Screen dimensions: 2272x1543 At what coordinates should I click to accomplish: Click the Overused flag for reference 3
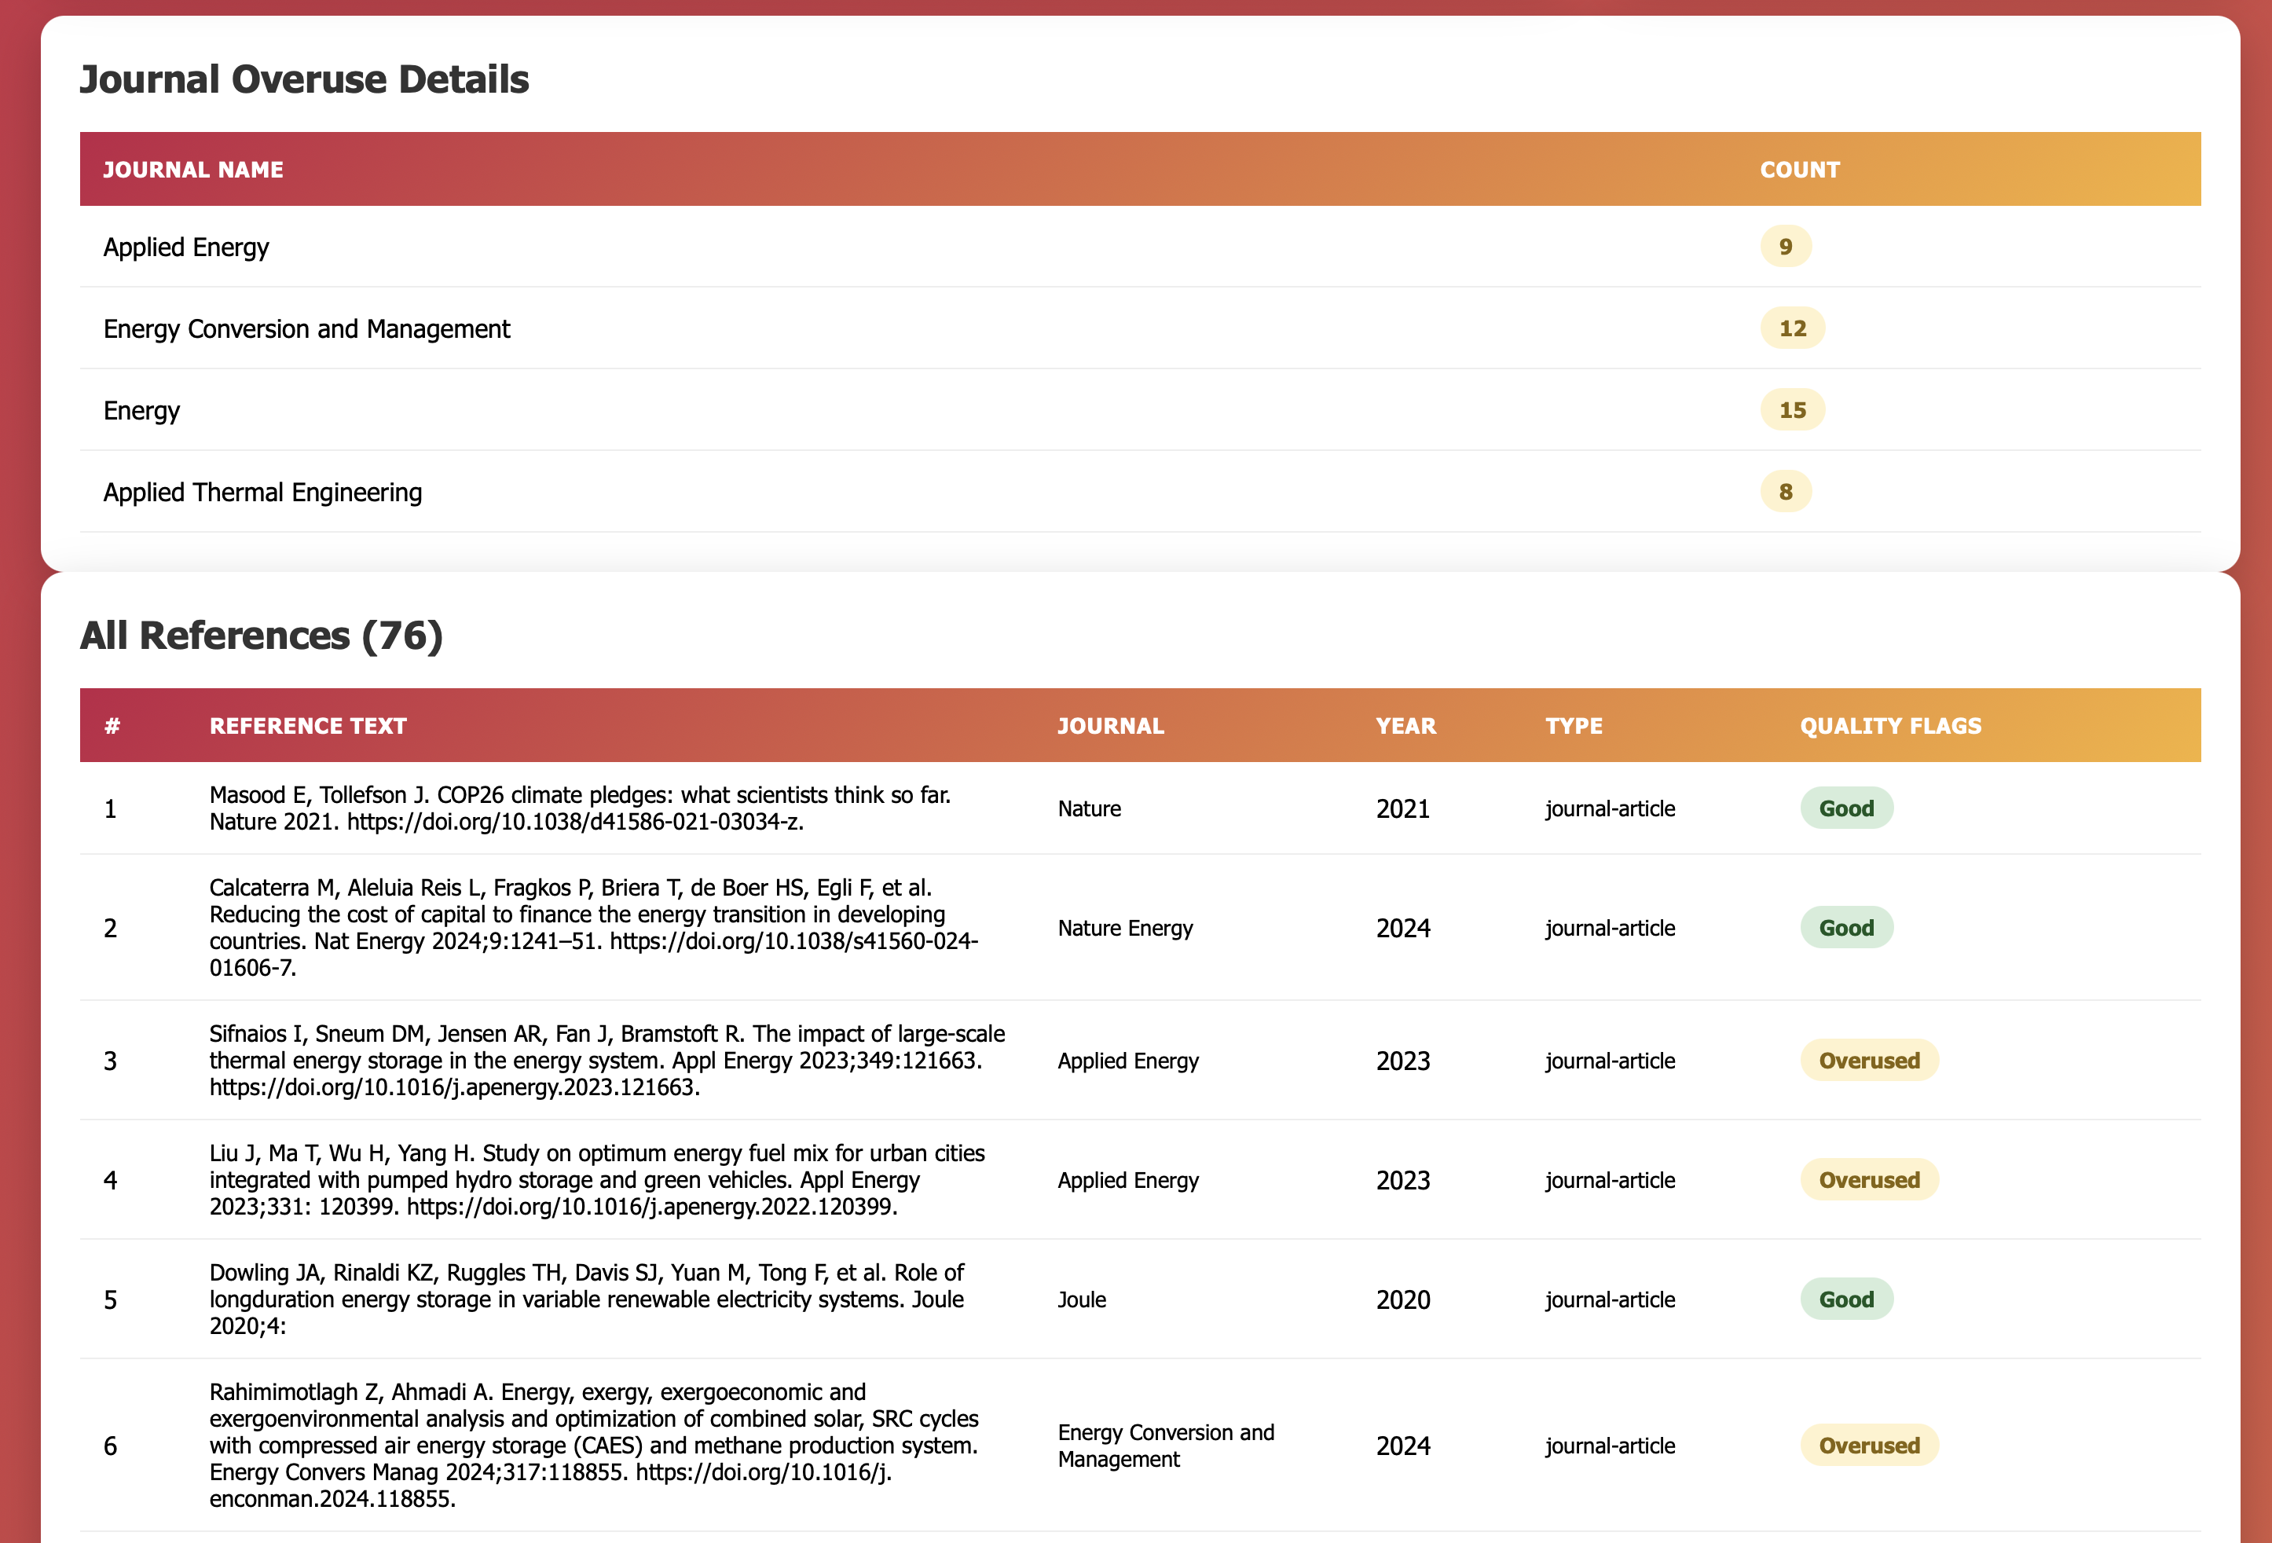[1868, 1061]
